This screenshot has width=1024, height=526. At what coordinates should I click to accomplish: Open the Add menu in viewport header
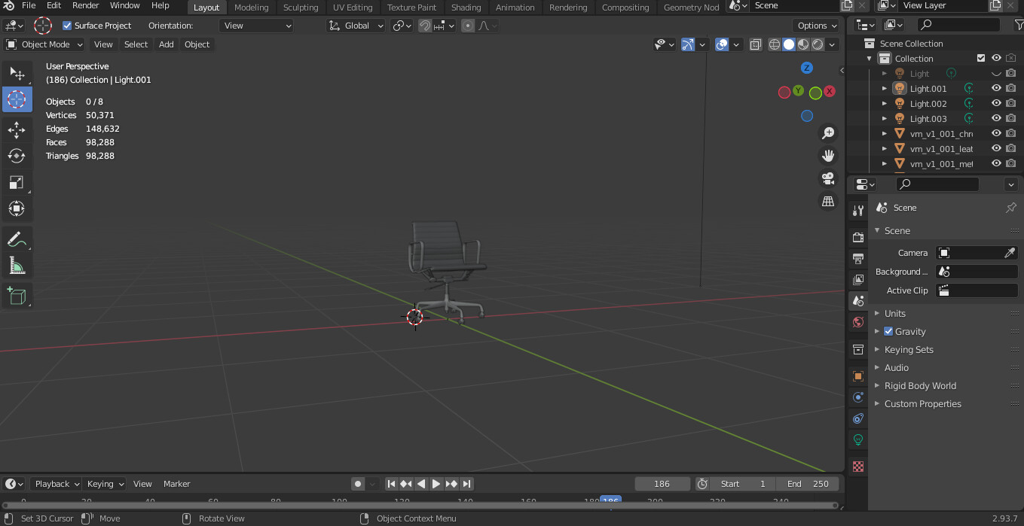coord(166,44)
